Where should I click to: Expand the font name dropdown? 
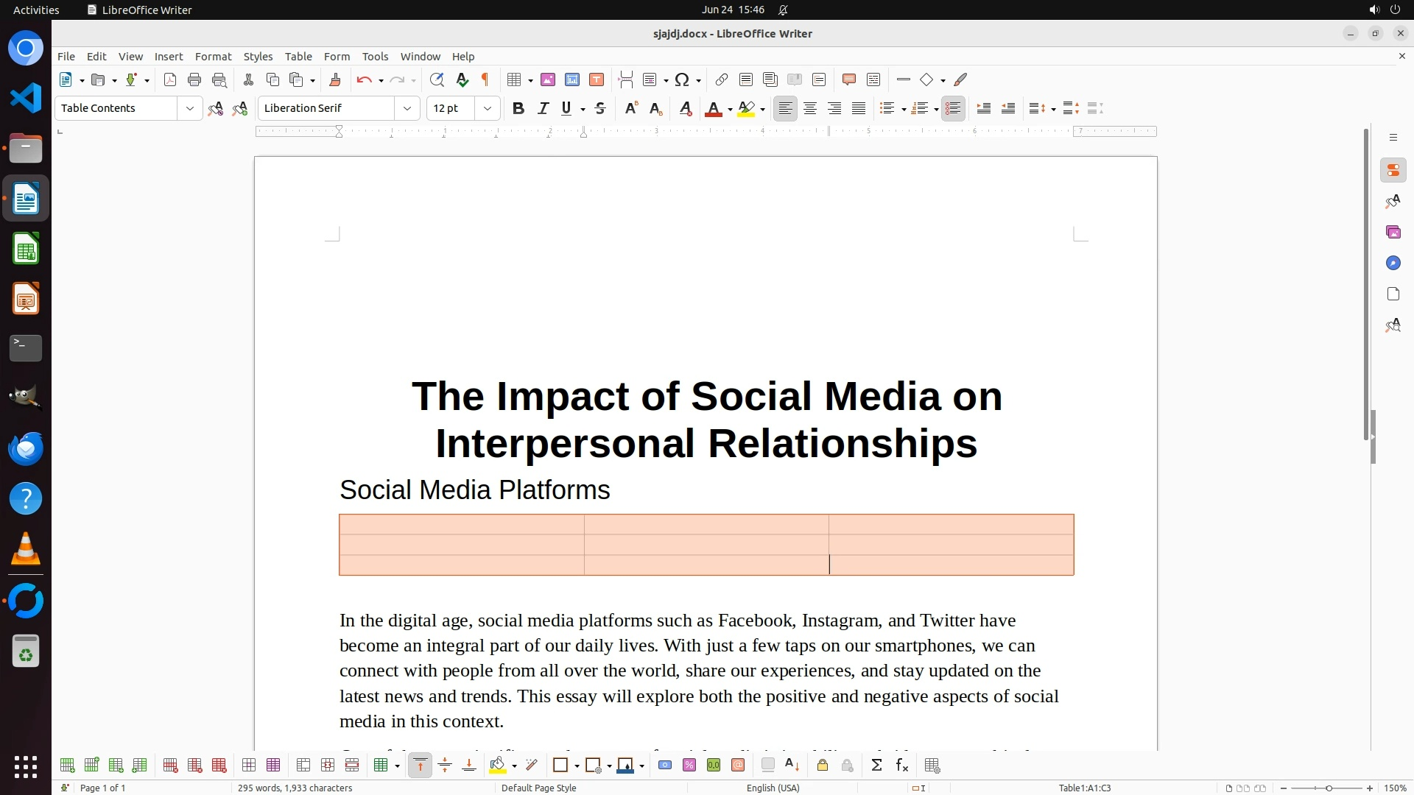(x=407, y=108)
